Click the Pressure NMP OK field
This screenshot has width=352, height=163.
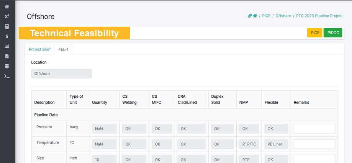click(x=249, y=129)
